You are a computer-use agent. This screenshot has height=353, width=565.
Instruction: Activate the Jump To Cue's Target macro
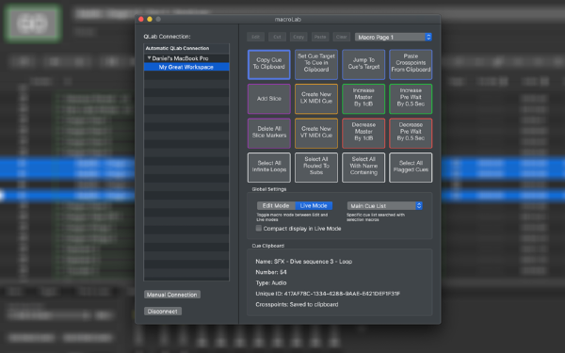363,64
